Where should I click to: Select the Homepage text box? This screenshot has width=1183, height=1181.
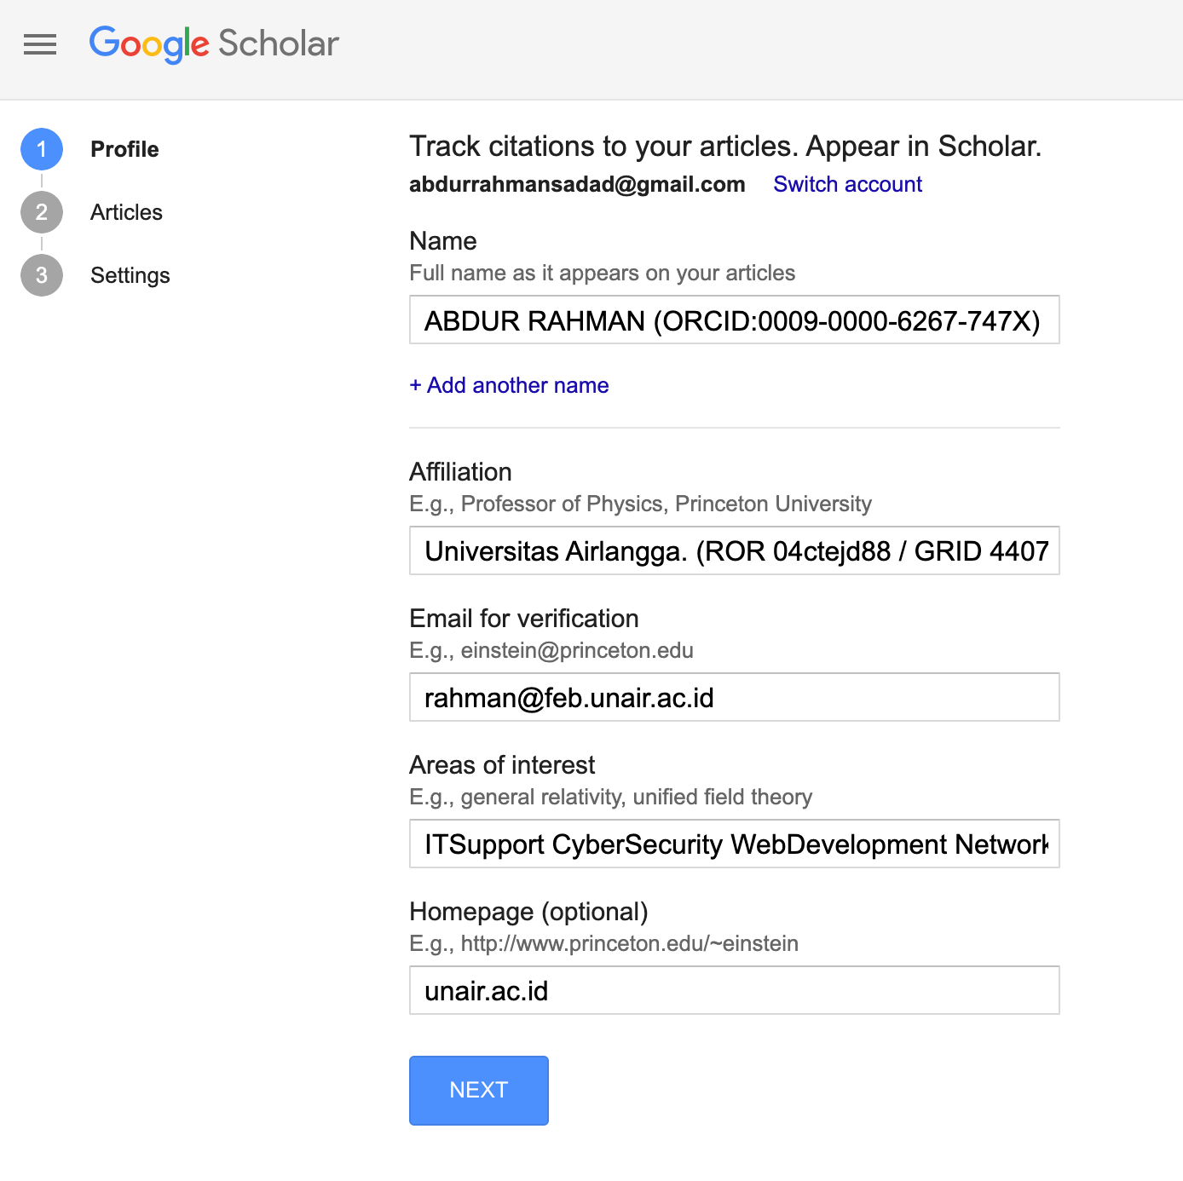click(x=734, y=991)
